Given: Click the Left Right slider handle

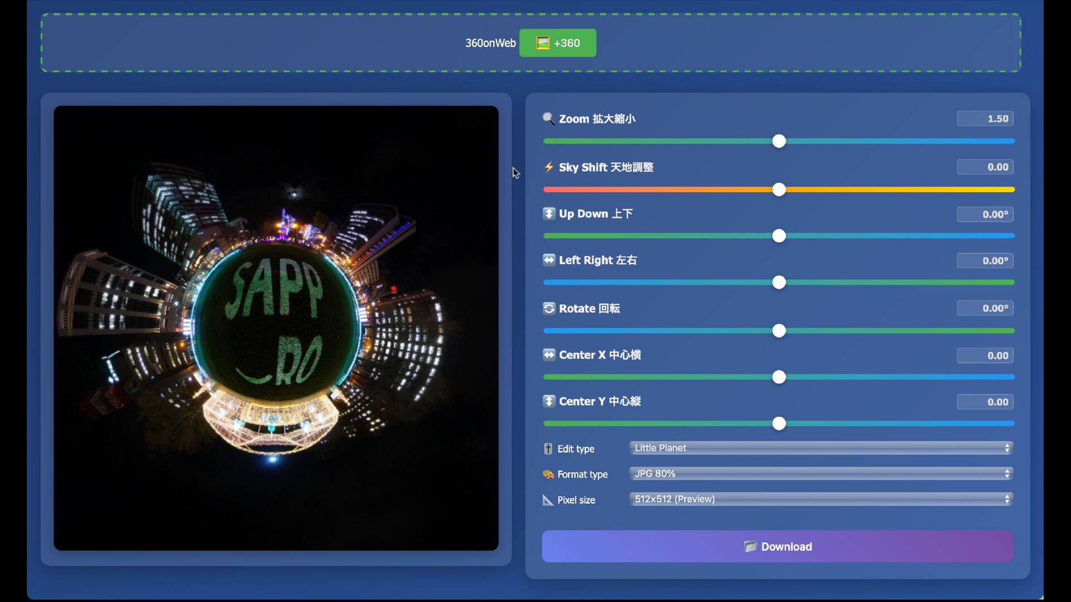Looking at the screenshot, I should [779, 282].
